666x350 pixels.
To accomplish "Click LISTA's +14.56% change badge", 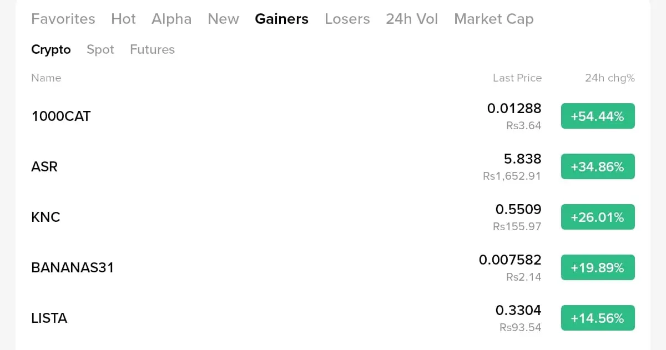I will (x=598, y=318).
